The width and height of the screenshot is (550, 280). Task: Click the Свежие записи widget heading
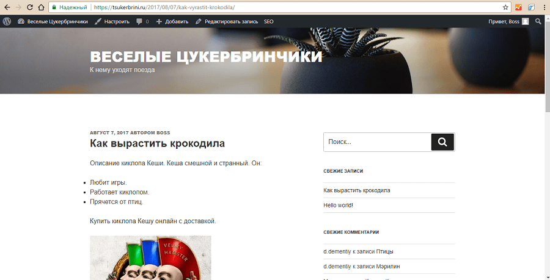pyautogui.click(x=343, y=171)
